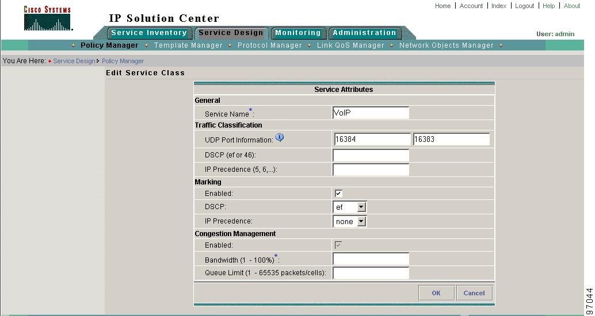Viewport: 595px width, 316px height.
Task: Click the 'Congestion Management' section label
Action: [x=235, y=234]
